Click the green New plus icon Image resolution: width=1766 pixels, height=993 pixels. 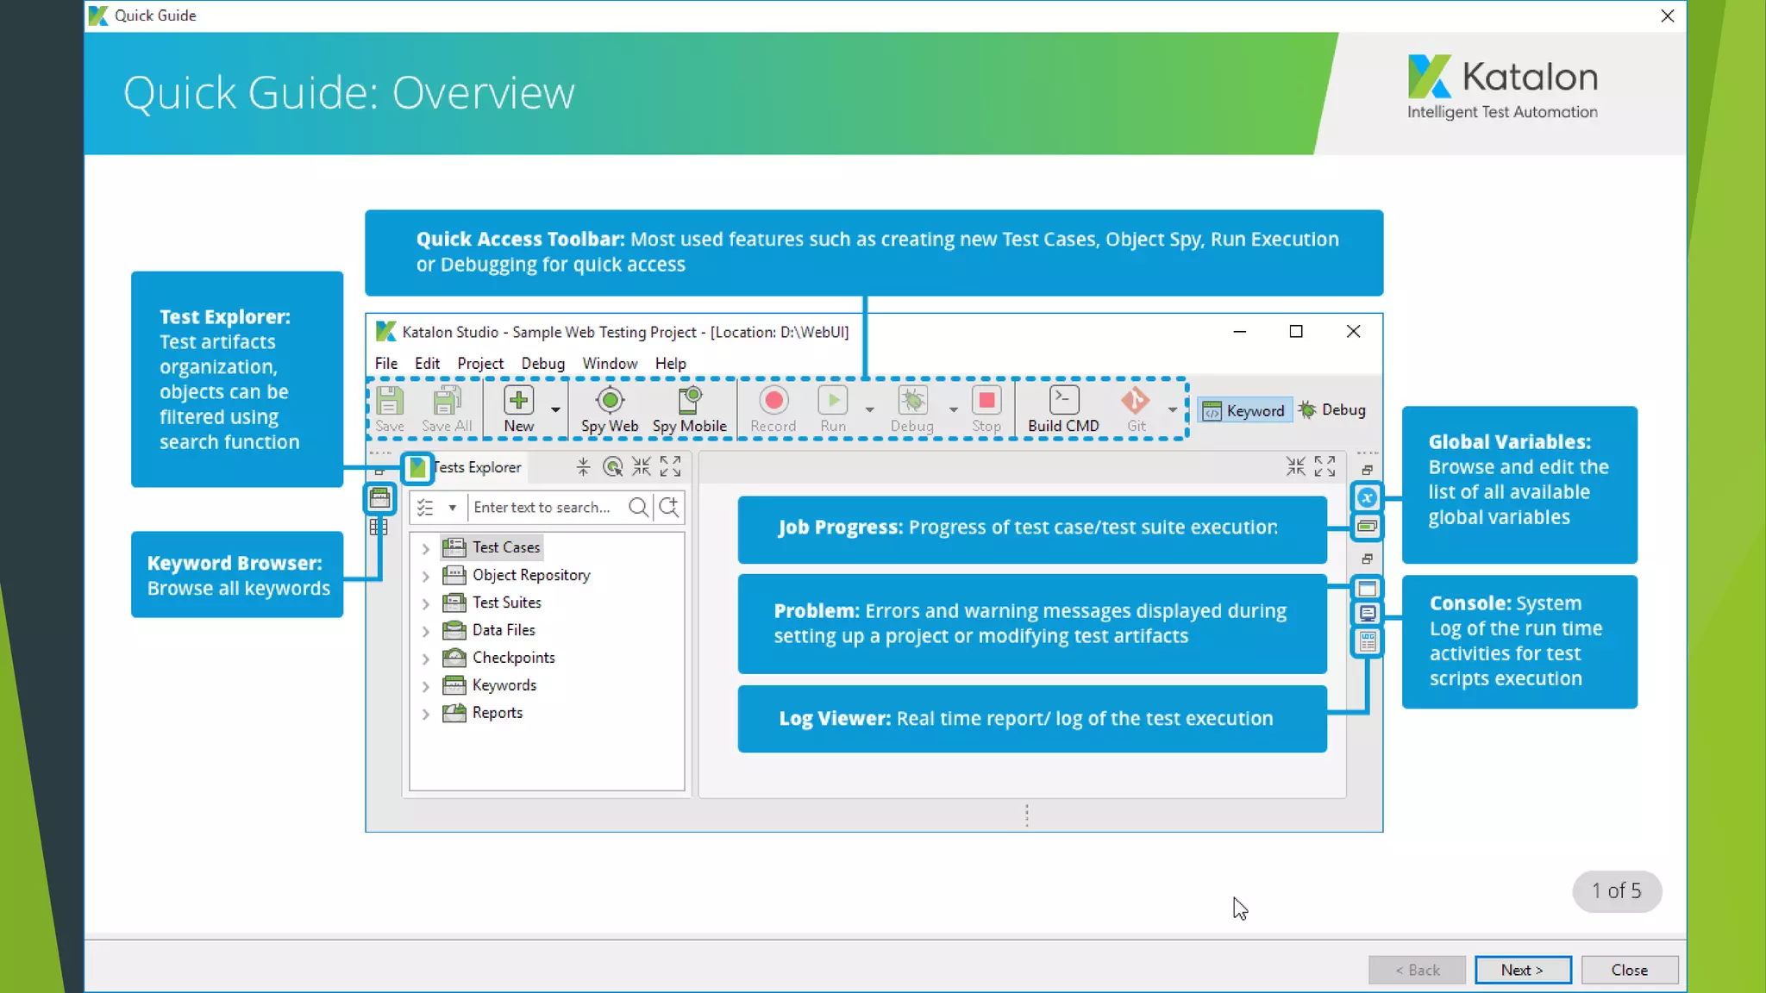[518, 401]
